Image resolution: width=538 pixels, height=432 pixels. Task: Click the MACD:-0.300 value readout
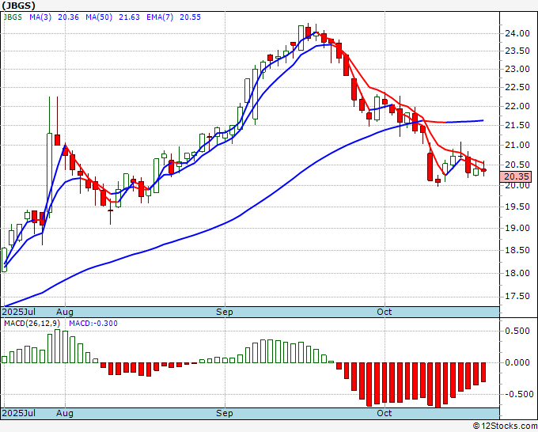point(93,324)
